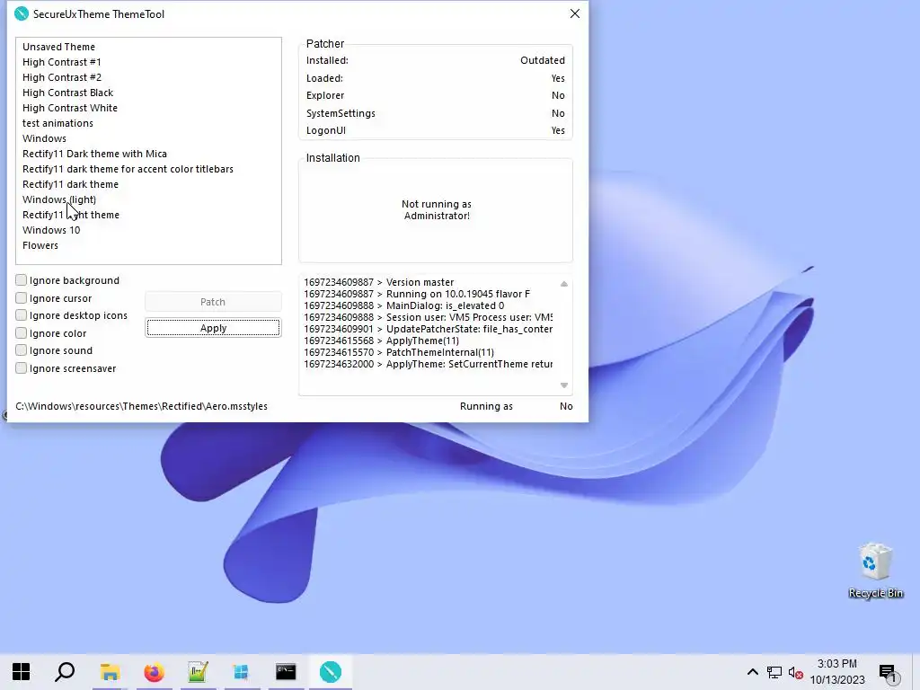Click the Apply button
The width and height of the screenshot is (920, 690).
tap(213, 328)
